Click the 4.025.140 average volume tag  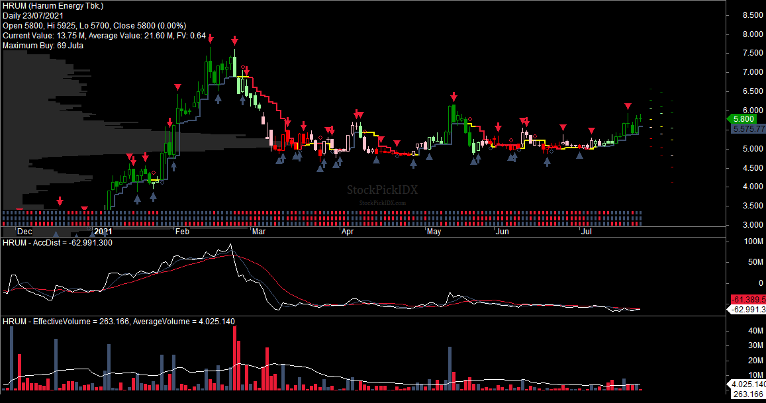pyautogui.click(x=748, y=384)
